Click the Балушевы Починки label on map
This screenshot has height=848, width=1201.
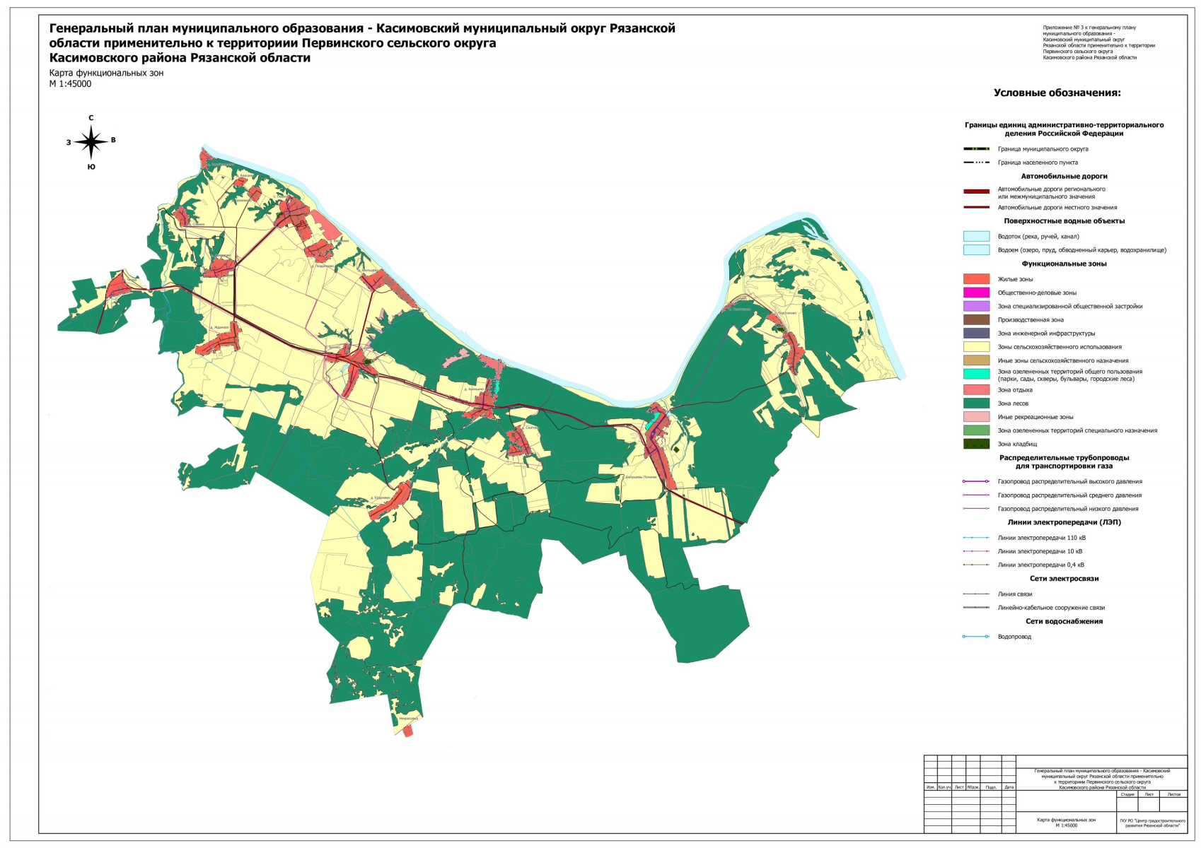pos(641,477)
